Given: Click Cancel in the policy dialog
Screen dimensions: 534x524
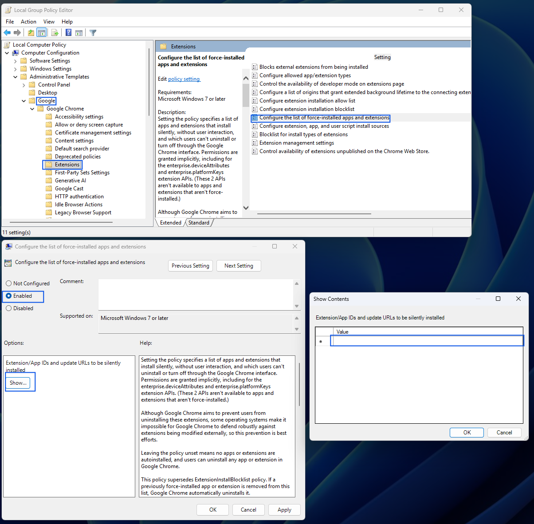Looking at the screenshot, I should point(248,510).
